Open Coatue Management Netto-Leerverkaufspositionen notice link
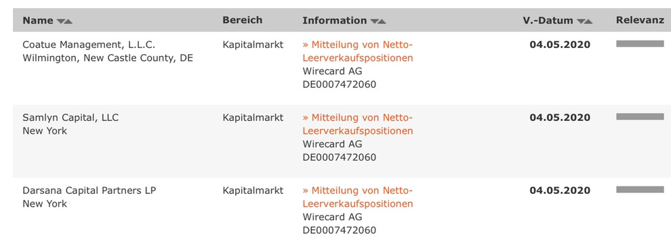This screenshot has width=671, height=250. [358, 51]
